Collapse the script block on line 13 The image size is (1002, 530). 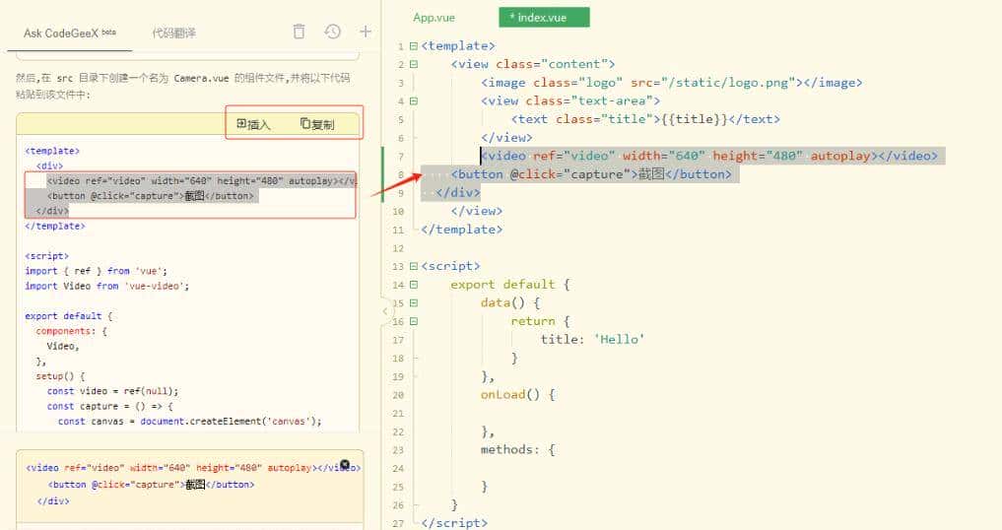tap(414, 266)
